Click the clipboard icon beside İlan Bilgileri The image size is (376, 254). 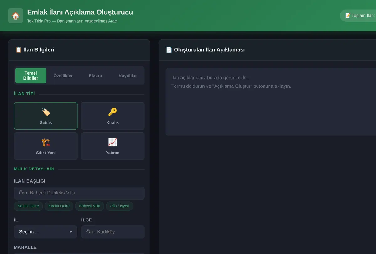(x=18, y=49)
